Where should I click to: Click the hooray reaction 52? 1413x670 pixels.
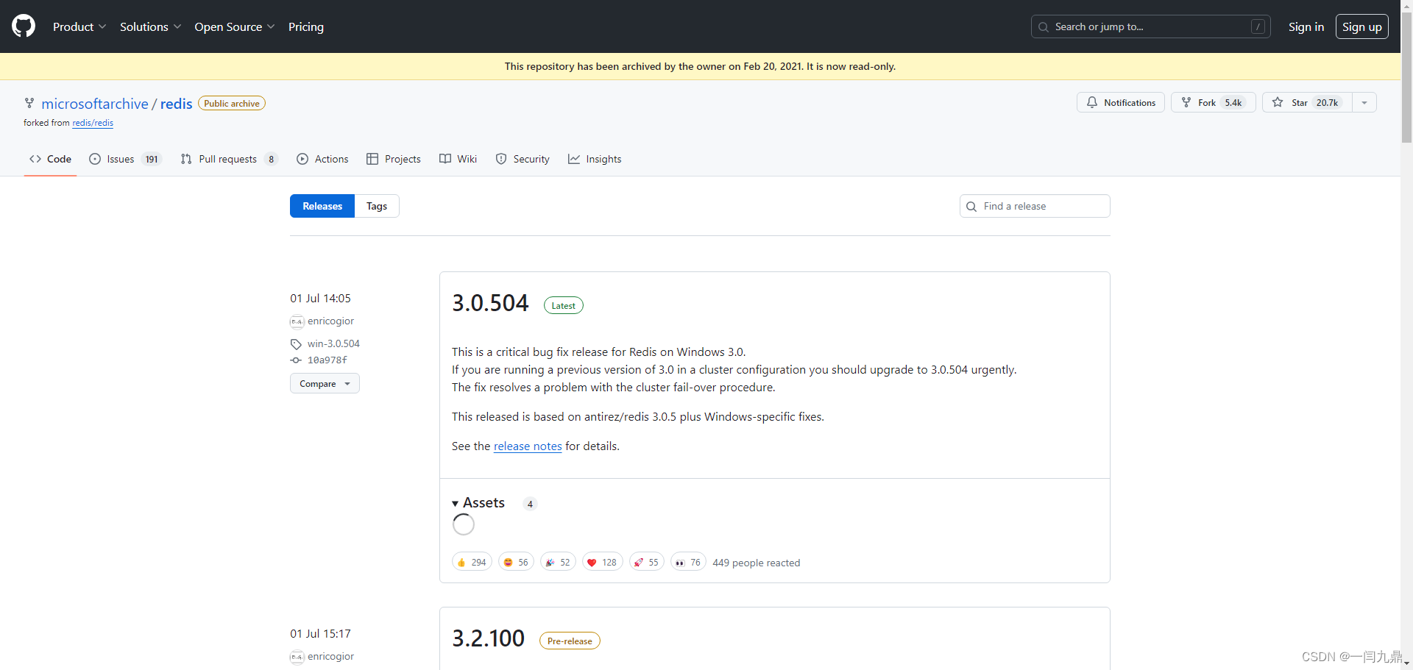[x=558, y=562]
